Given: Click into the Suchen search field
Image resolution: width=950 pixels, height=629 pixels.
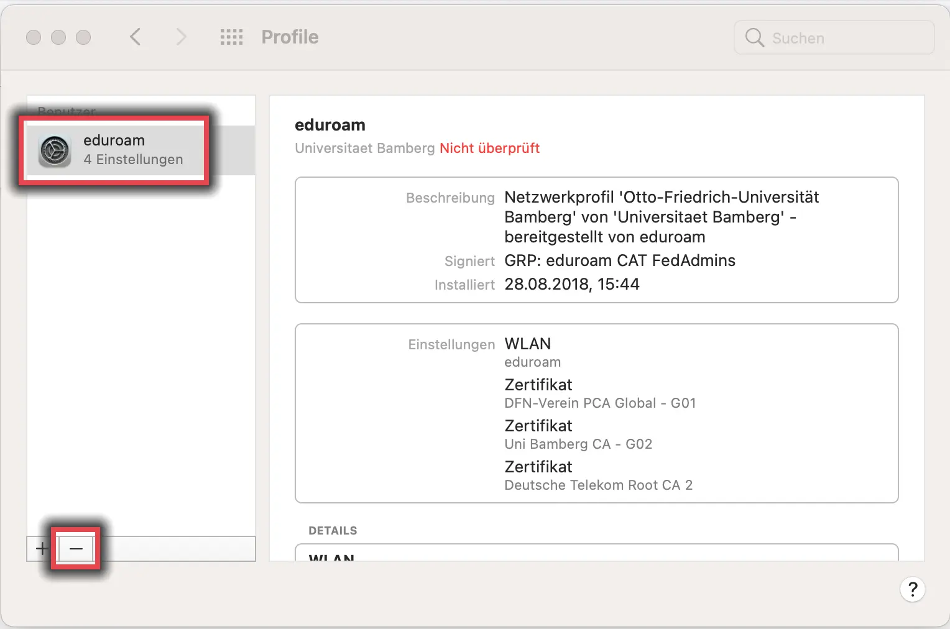Looking at the screenshot, I should [x=834, y=38].
